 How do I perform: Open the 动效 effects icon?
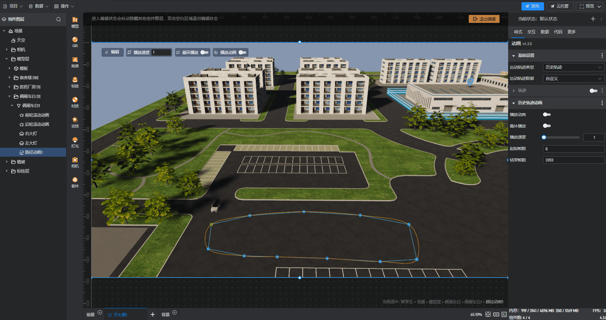(x=75, y=122)
